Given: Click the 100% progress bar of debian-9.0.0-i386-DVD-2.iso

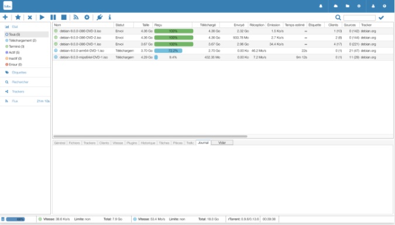Looking at the screenshot, I should (x=174, y=37).
